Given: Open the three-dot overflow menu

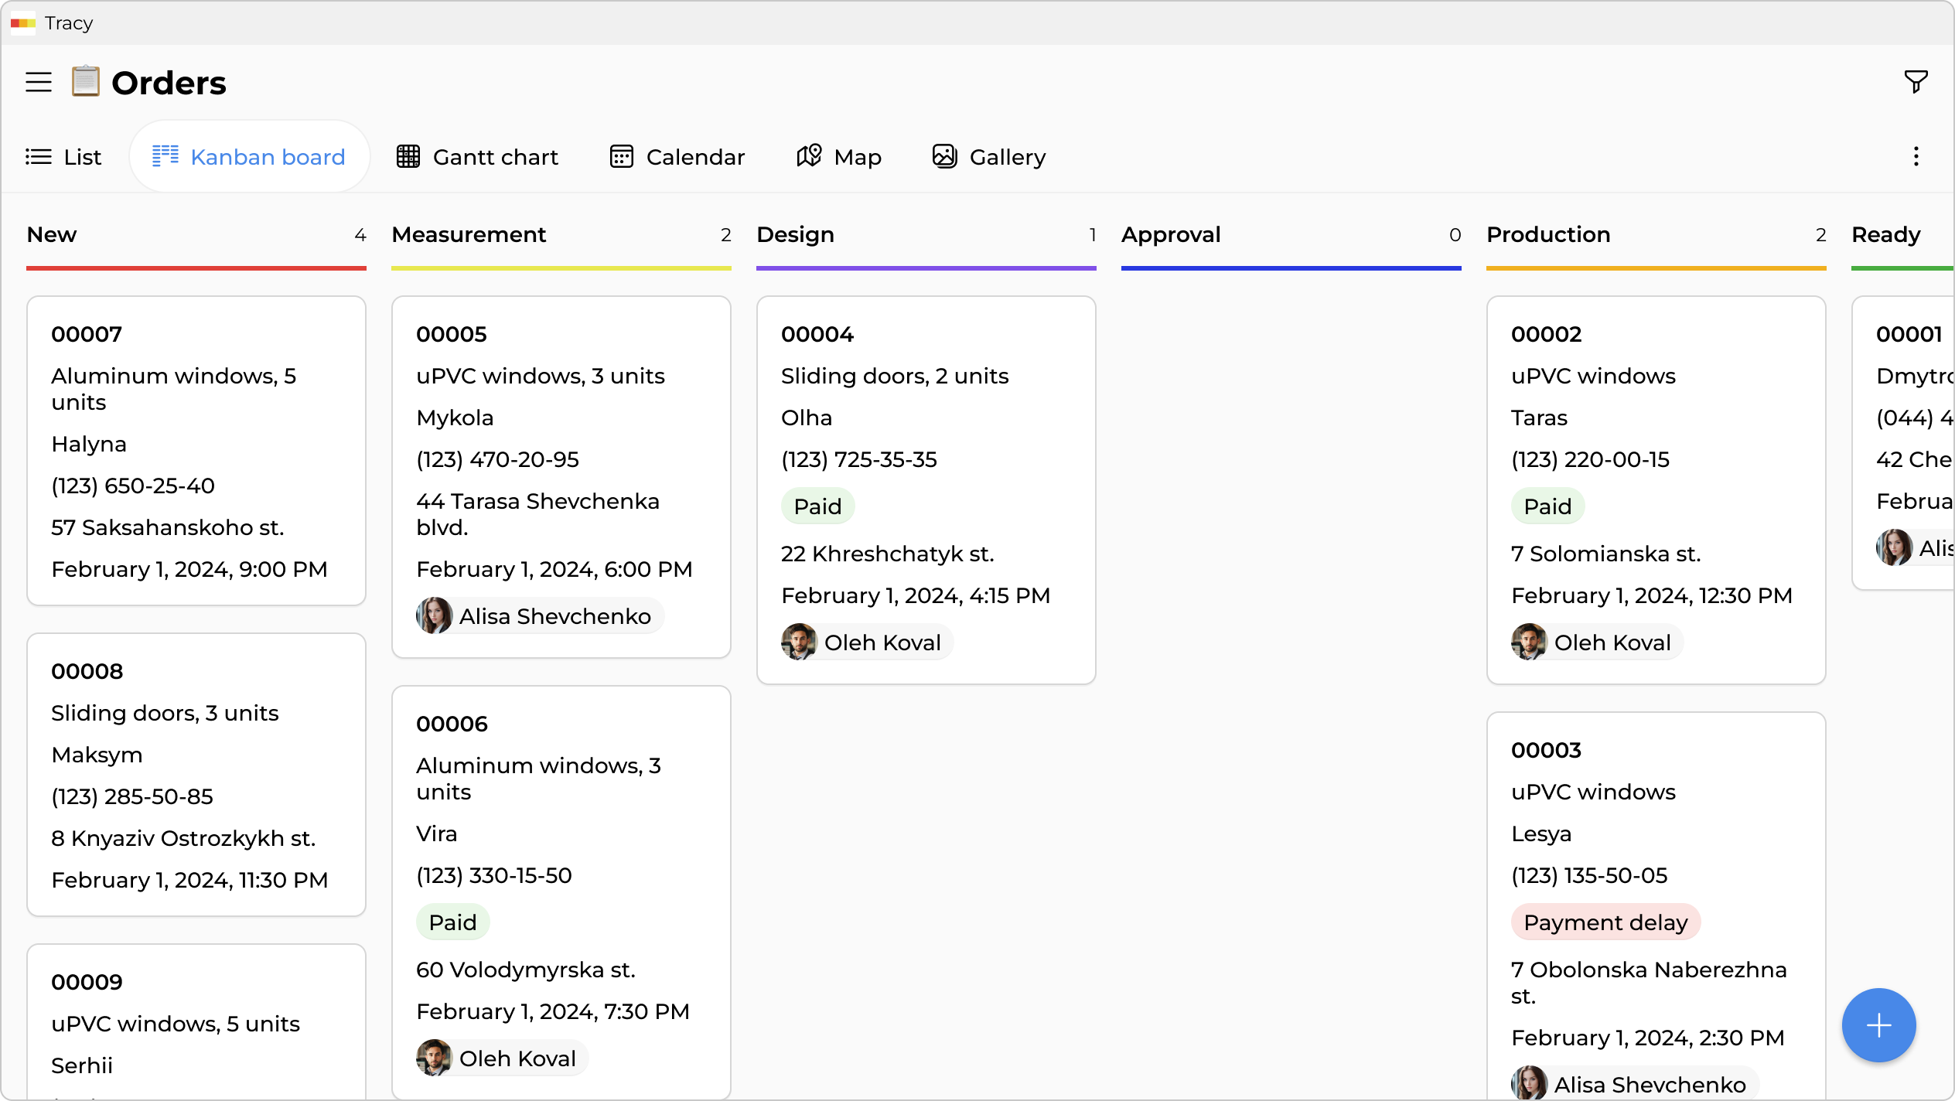Looking at the screenshot, I should click(1916, 156).
